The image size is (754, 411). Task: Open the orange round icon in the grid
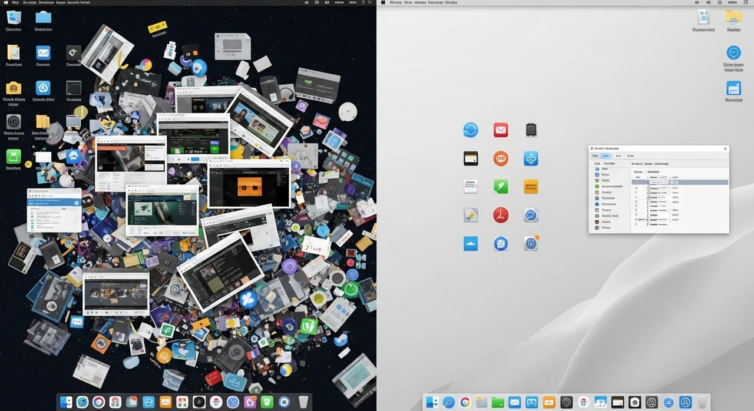click(501, 158)
